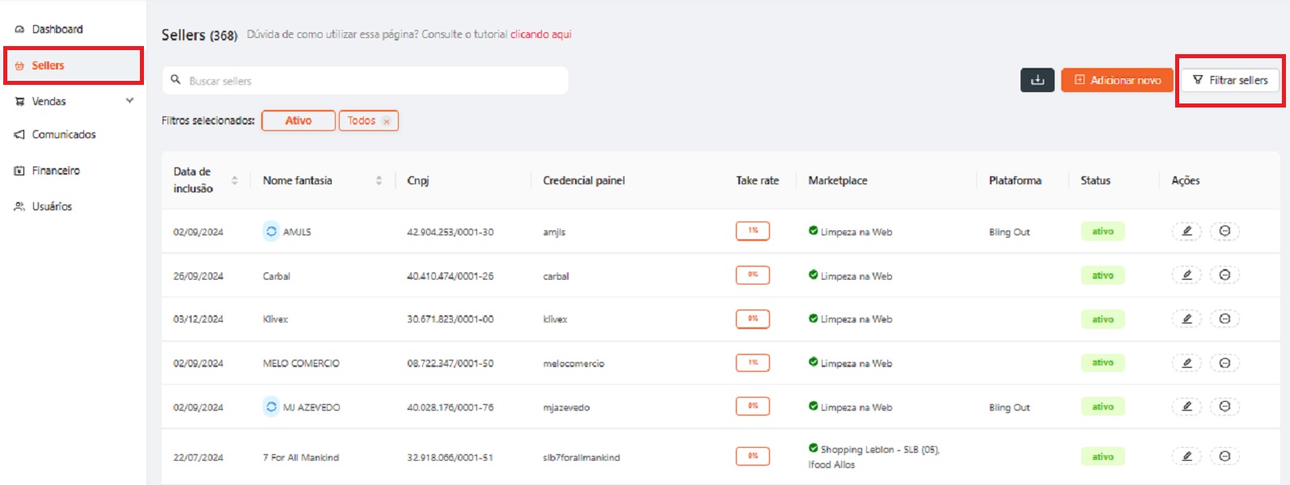Click the deactivate icon for Carbal row
The image size is (1290, 485).
(1224, 275)
